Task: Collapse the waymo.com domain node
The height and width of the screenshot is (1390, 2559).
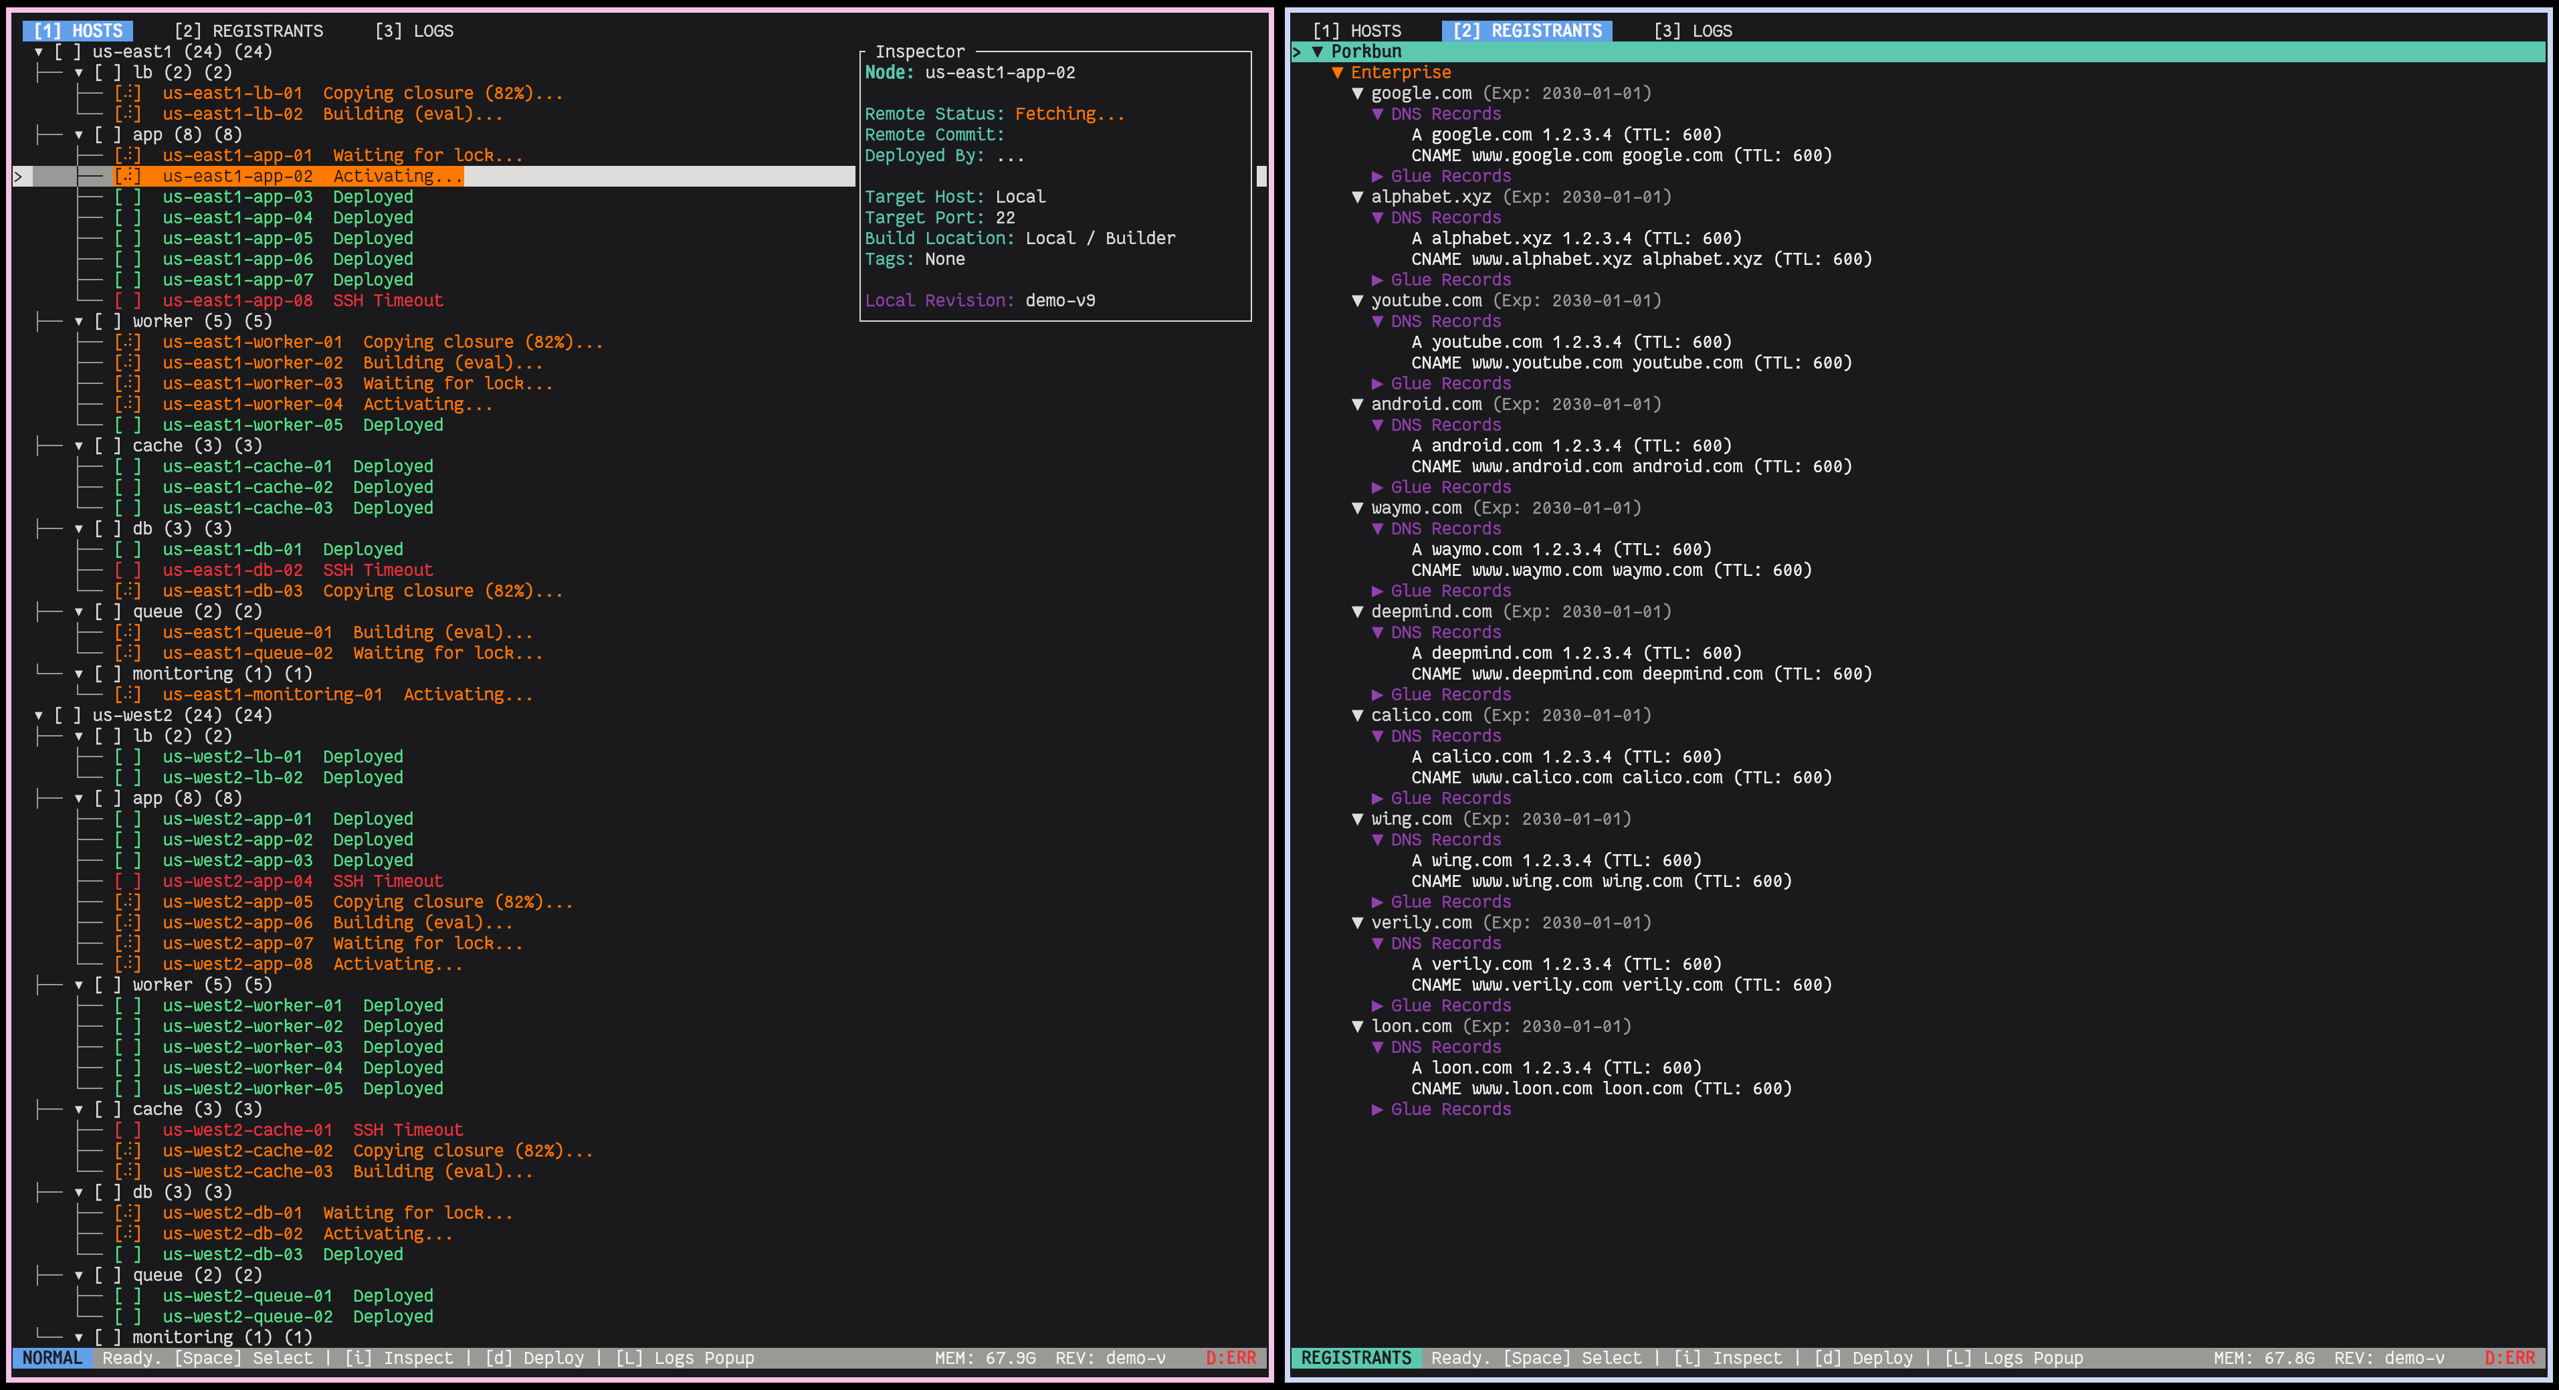Action: [1357, 508]
